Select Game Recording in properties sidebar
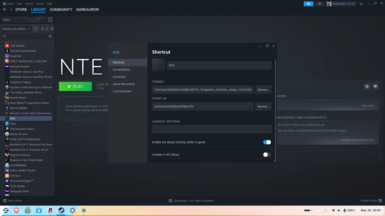This screenshot has height=216, width=385. tap(128, 84)
